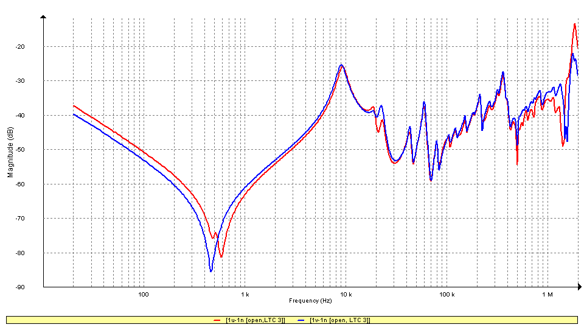
Task: Click the 1 M frequency tick label
Action: (547, 294)
